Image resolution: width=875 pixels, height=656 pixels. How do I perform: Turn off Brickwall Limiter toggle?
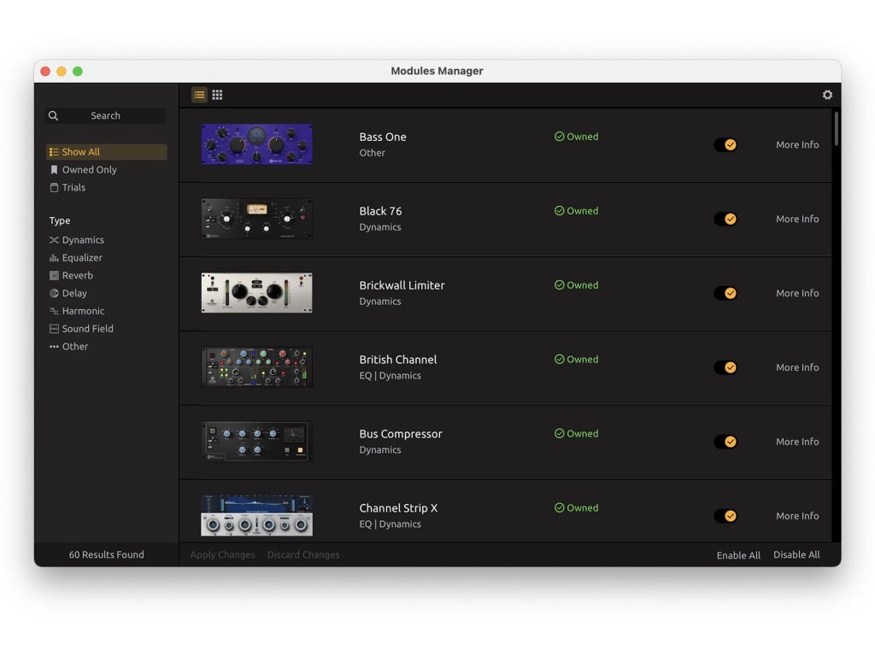point(725,294)
